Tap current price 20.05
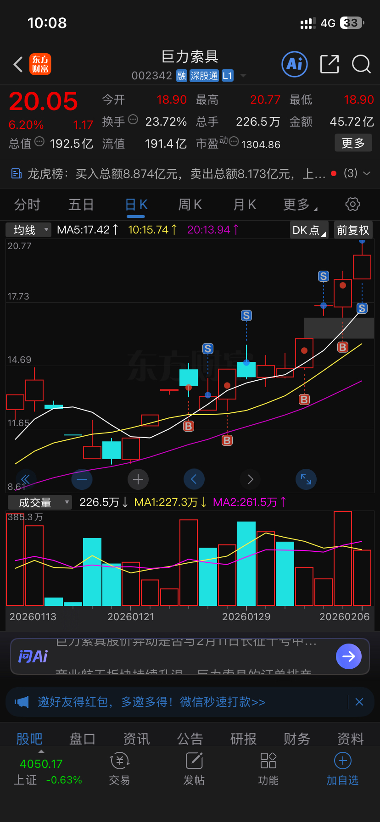The width and height of the screenshot is (380, 822). pos(43,101)
